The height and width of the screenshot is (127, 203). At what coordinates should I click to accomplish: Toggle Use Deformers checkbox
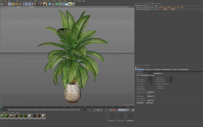(168, 88)
